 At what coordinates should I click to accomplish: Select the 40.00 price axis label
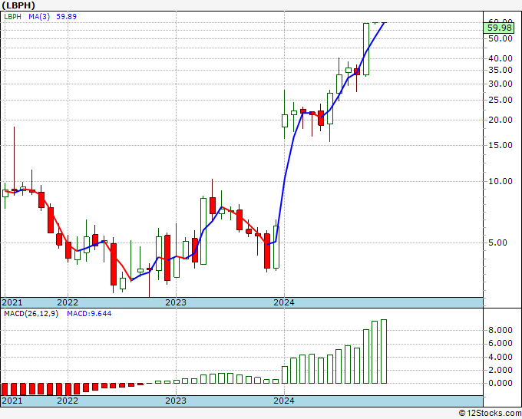pos(501,58)
